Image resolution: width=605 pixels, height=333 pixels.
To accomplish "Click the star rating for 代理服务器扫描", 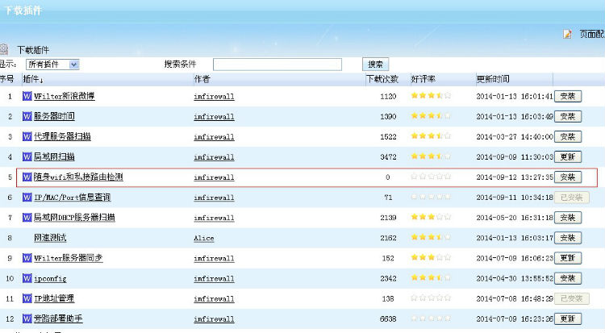I will (x=430, y=136).
